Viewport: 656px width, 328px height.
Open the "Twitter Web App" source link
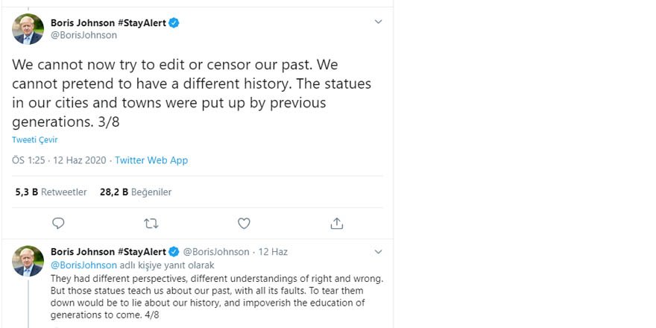151,160
